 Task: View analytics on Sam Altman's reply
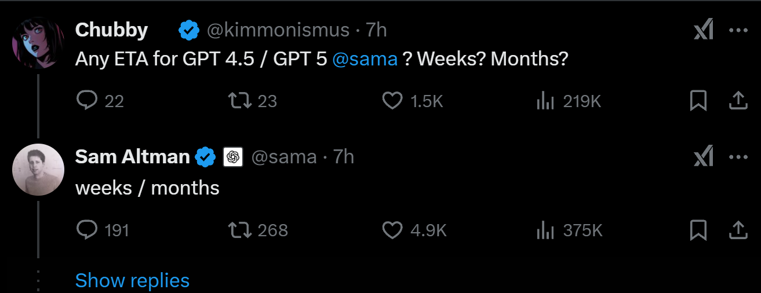pos(545,230)
